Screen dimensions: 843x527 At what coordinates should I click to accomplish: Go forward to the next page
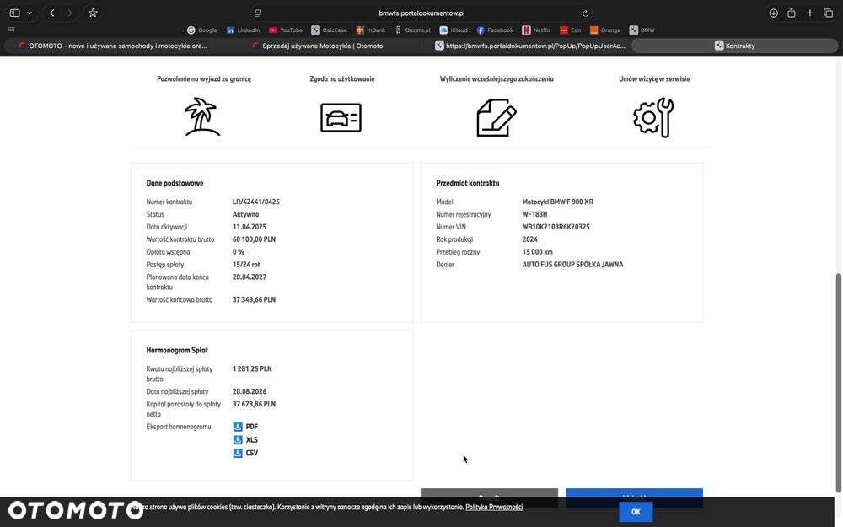pyautogui.click(x=70, y=13)
